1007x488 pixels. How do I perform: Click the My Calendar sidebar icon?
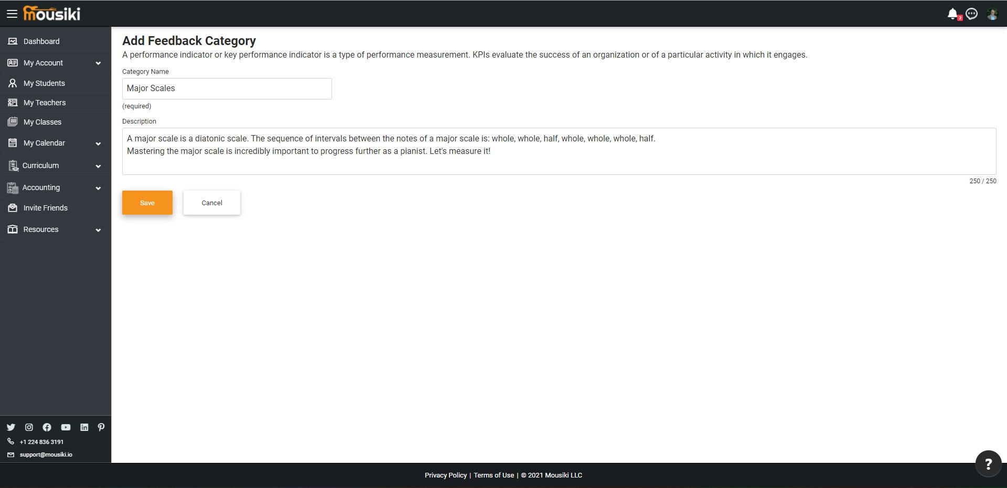13,143
